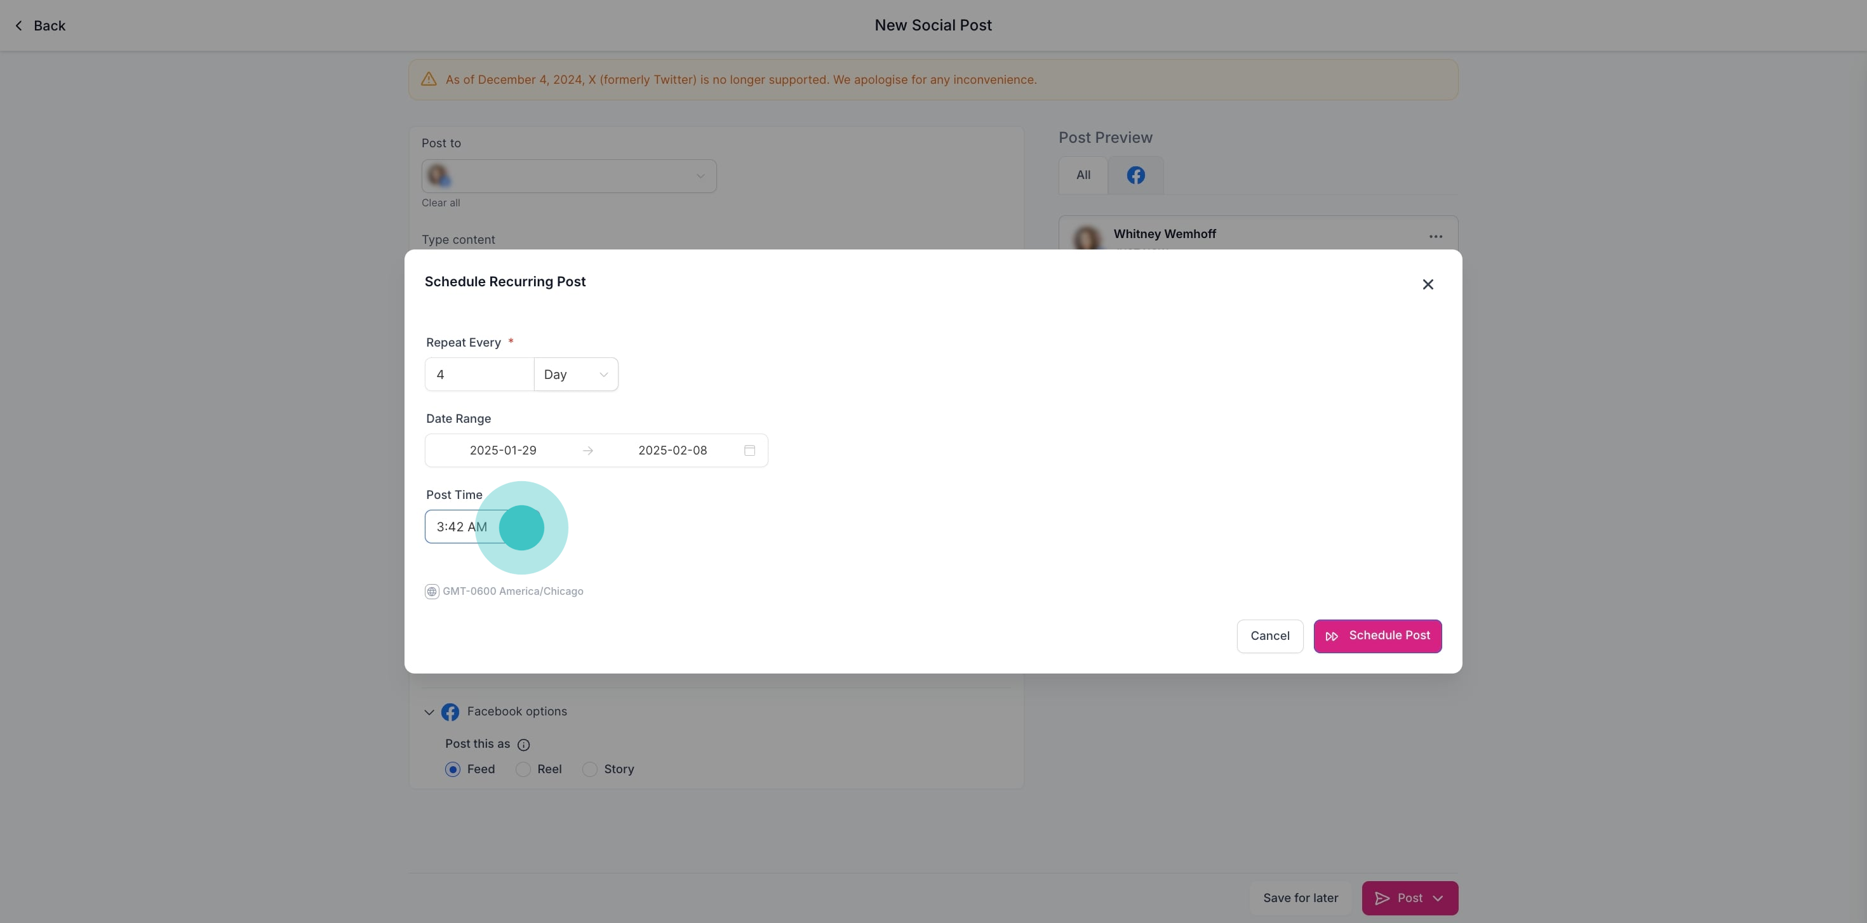Open the Day interval dropdown
The height and width of the screenshot is (923, 1867).
(575, 375)
